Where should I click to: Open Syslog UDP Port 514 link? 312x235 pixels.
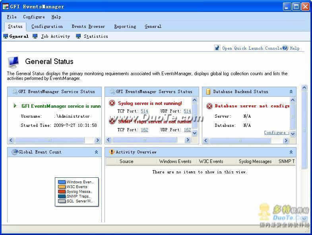click(187, 111)
